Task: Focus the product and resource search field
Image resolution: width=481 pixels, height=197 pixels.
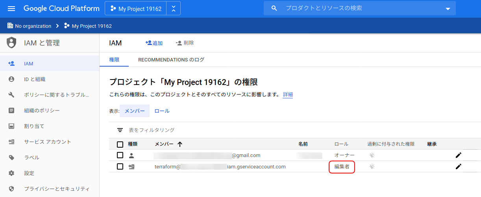Action: (360, 8)
